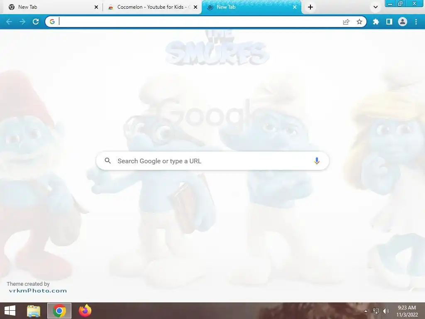Click the Google icon in the address bar
Viewport: 425px width, 319px height.
tap(52, 22)
